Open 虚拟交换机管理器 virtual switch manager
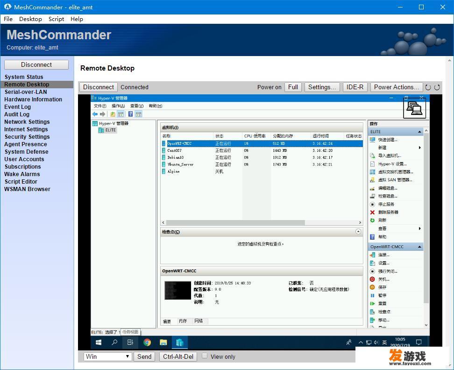The width and height of the screenshot is (454, 370). 396,172
